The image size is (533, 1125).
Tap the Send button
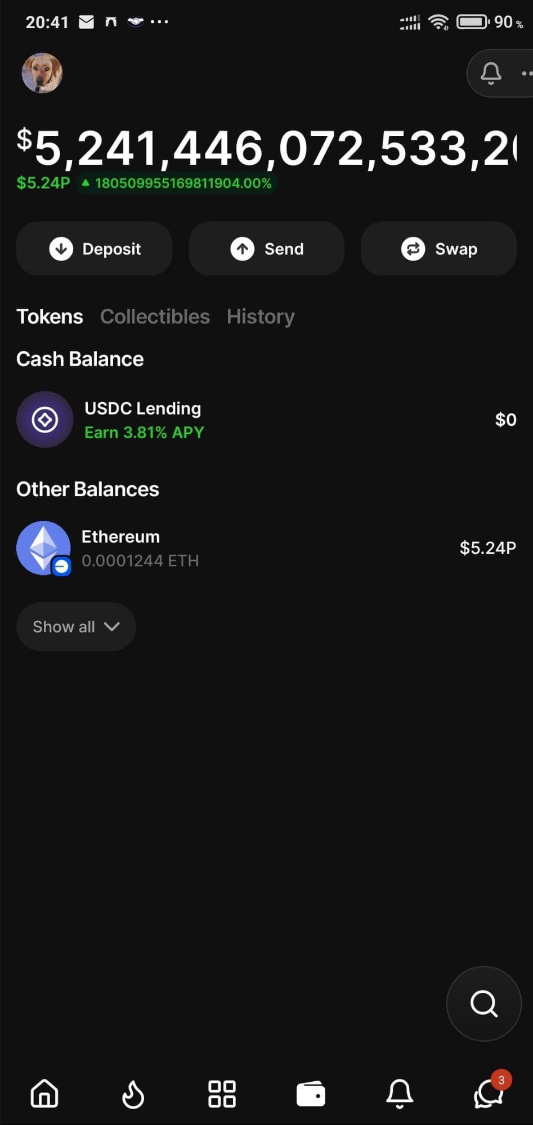click(x=266, y=249)
